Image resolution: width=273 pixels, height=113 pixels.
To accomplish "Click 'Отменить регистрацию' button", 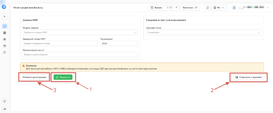I will pos(34,77).
